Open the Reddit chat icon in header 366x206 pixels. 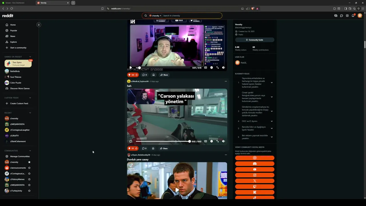pos(341,16)
